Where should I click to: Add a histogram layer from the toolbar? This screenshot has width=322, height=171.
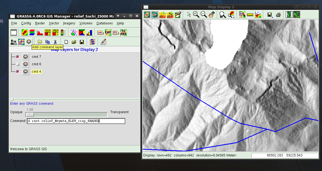(40, 33)
